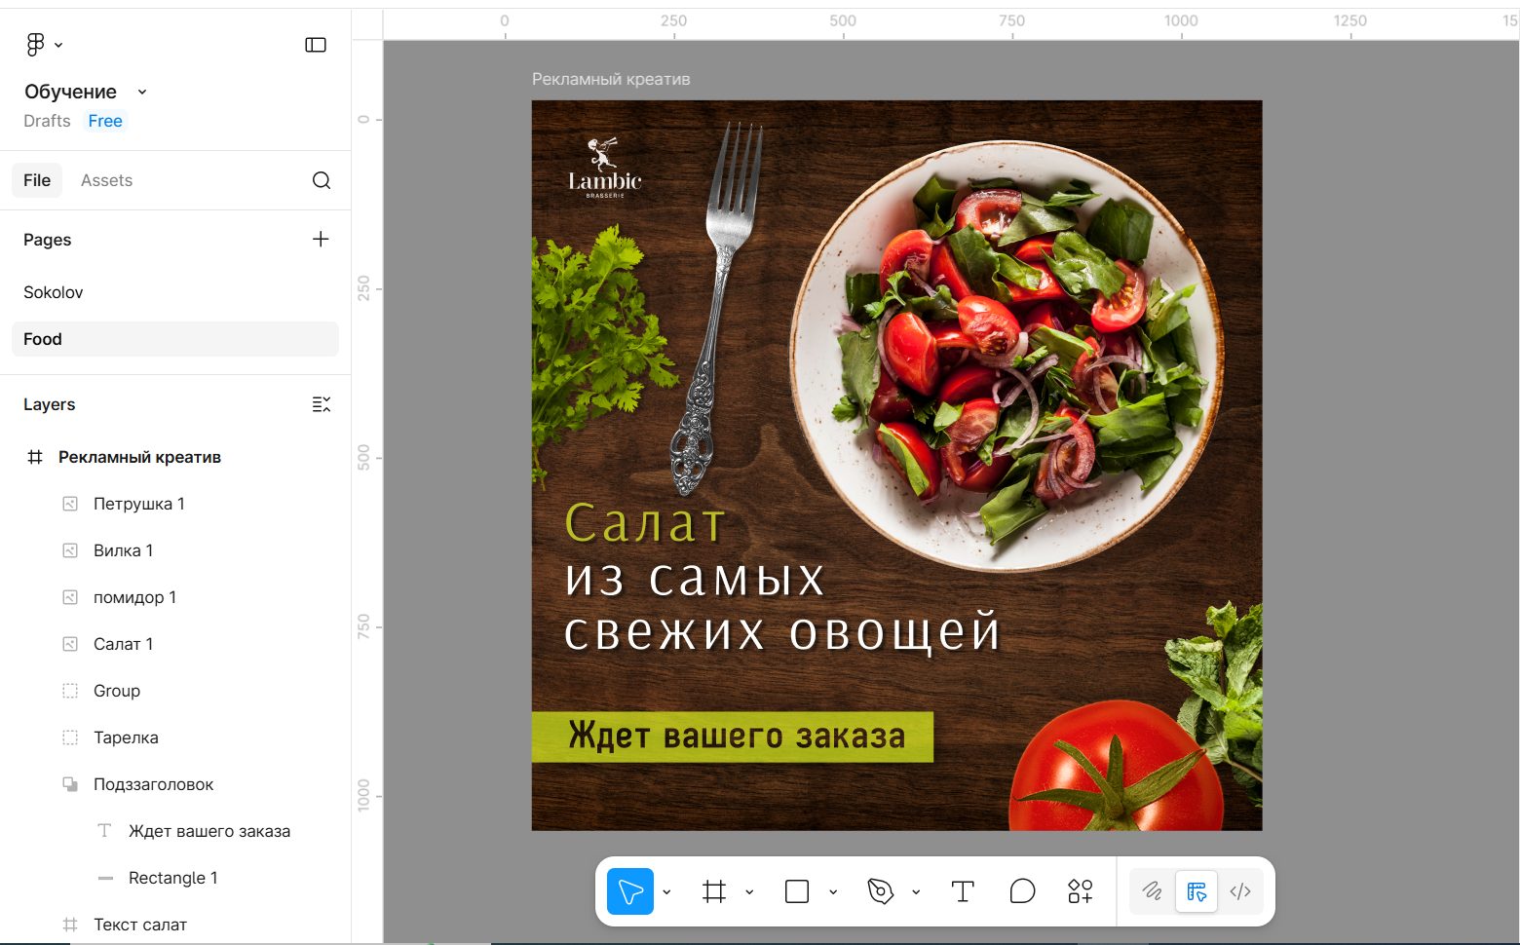The image size is (1520, 945).
Task: Select the Rectangle 1 layer
Action: click(175, 878)
